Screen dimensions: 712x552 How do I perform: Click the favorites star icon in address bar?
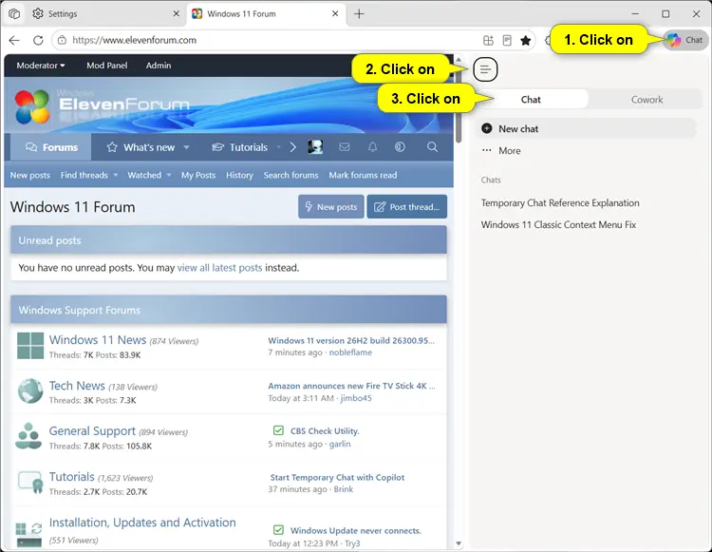tap(525, 41)
